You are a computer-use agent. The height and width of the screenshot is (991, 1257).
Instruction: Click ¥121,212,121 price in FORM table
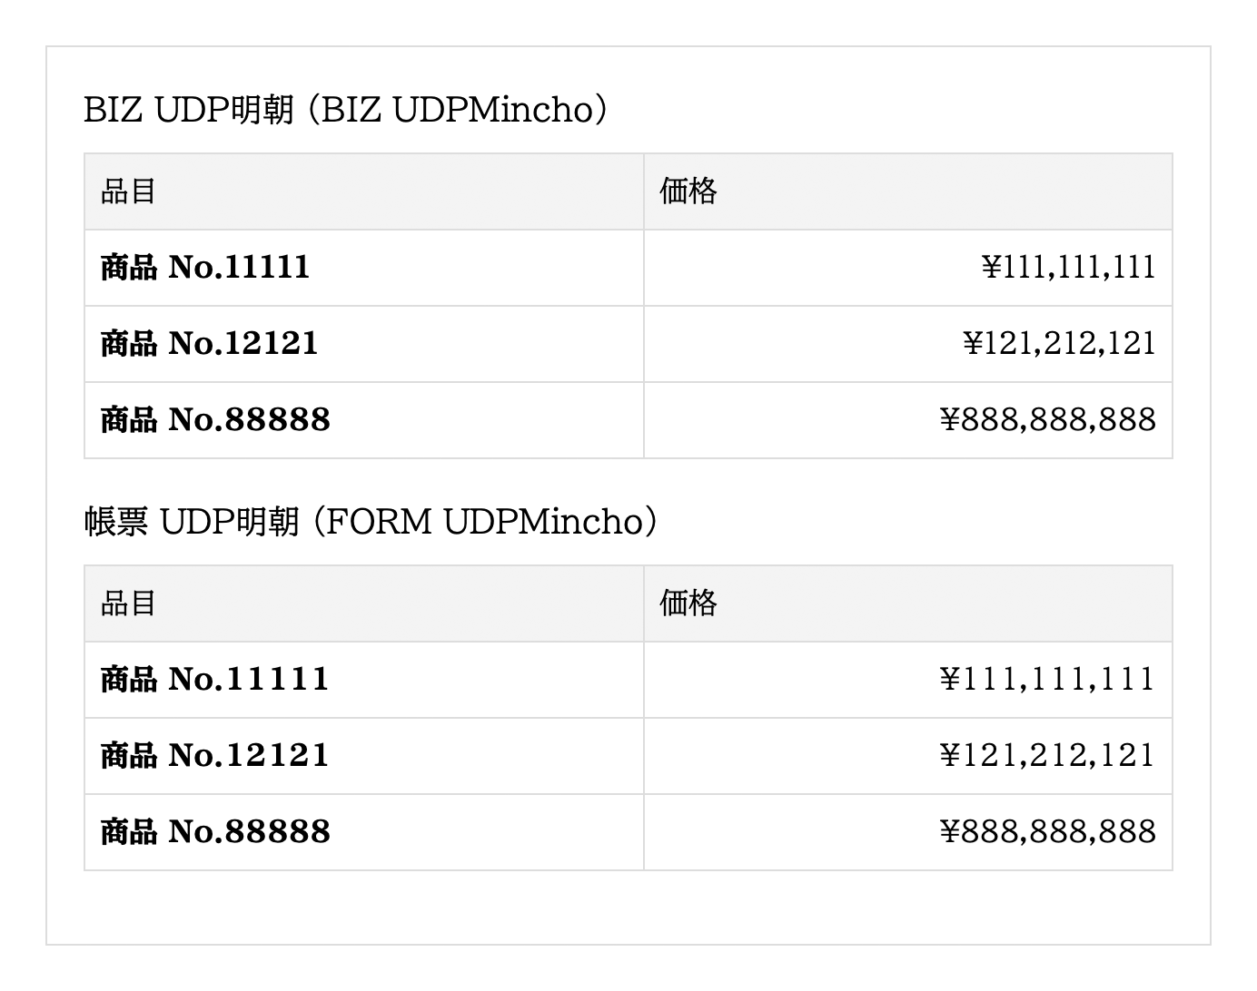click(x=1047, y=756)
